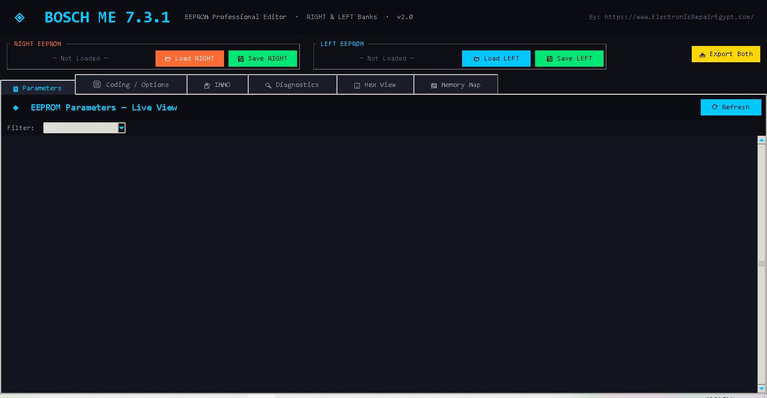
Task: Load the LEFT EEPROM file
Action: pos(496,58)
